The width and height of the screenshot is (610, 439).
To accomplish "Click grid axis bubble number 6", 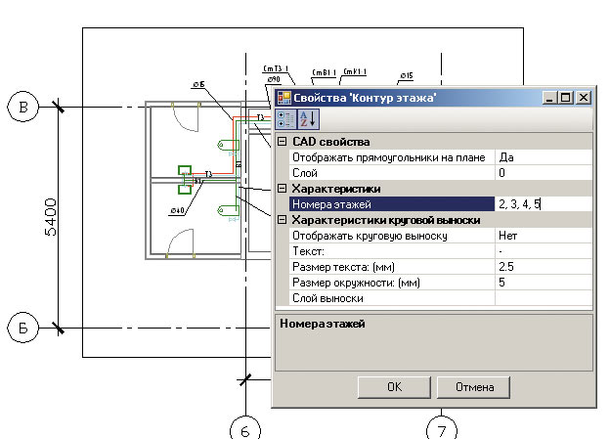I will pyautogui.click(x=246, y=428).
